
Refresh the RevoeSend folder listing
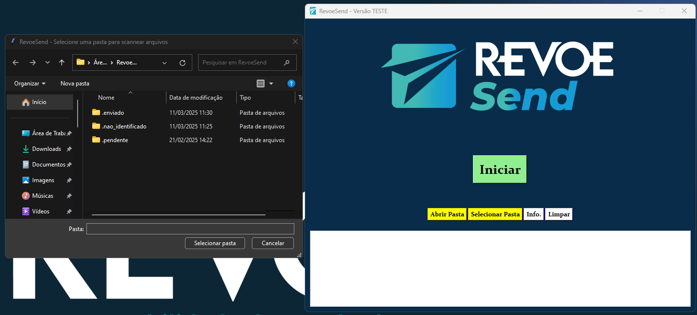[x=183, y=63]
